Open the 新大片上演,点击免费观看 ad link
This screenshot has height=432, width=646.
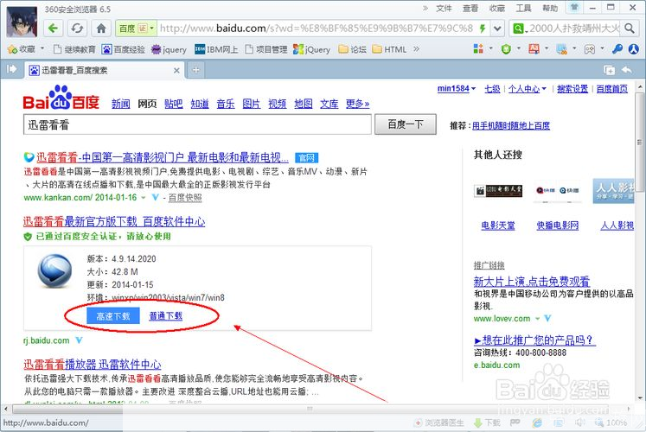tap(532, 282)
